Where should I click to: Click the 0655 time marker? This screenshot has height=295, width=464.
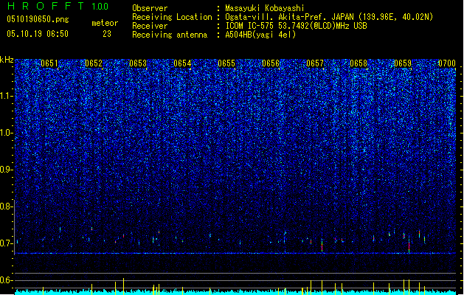click(x=226, y=63)
